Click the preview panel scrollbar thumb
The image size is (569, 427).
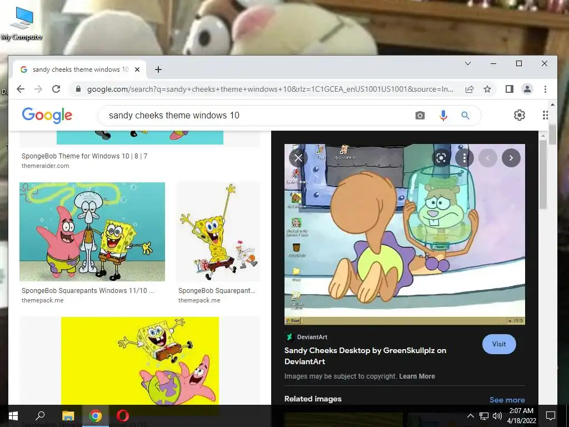543,174
